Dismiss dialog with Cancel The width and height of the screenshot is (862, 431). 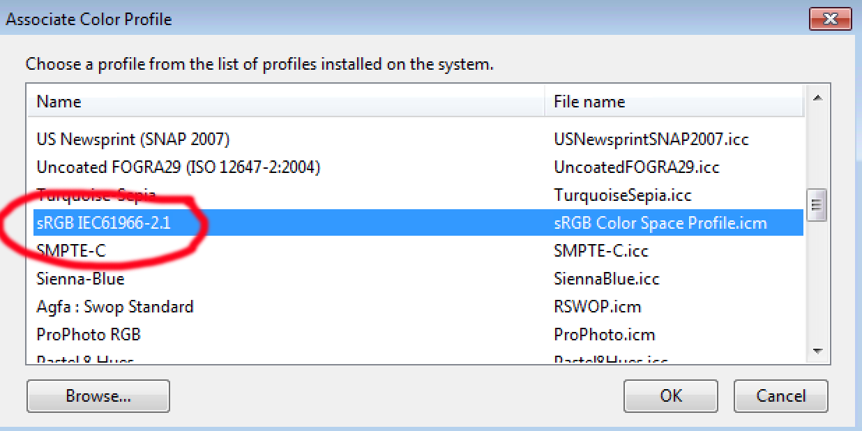[780, 395]
